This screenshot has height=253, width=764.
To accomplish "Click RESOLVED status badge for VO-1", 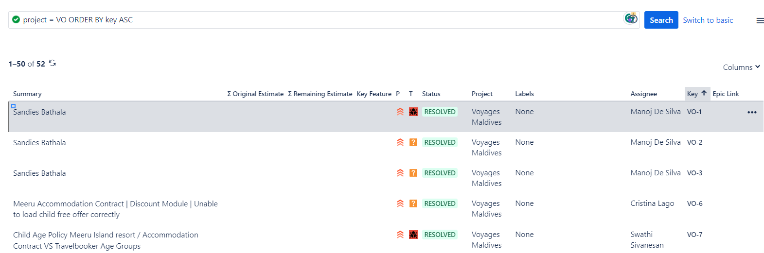I will 440,112.
